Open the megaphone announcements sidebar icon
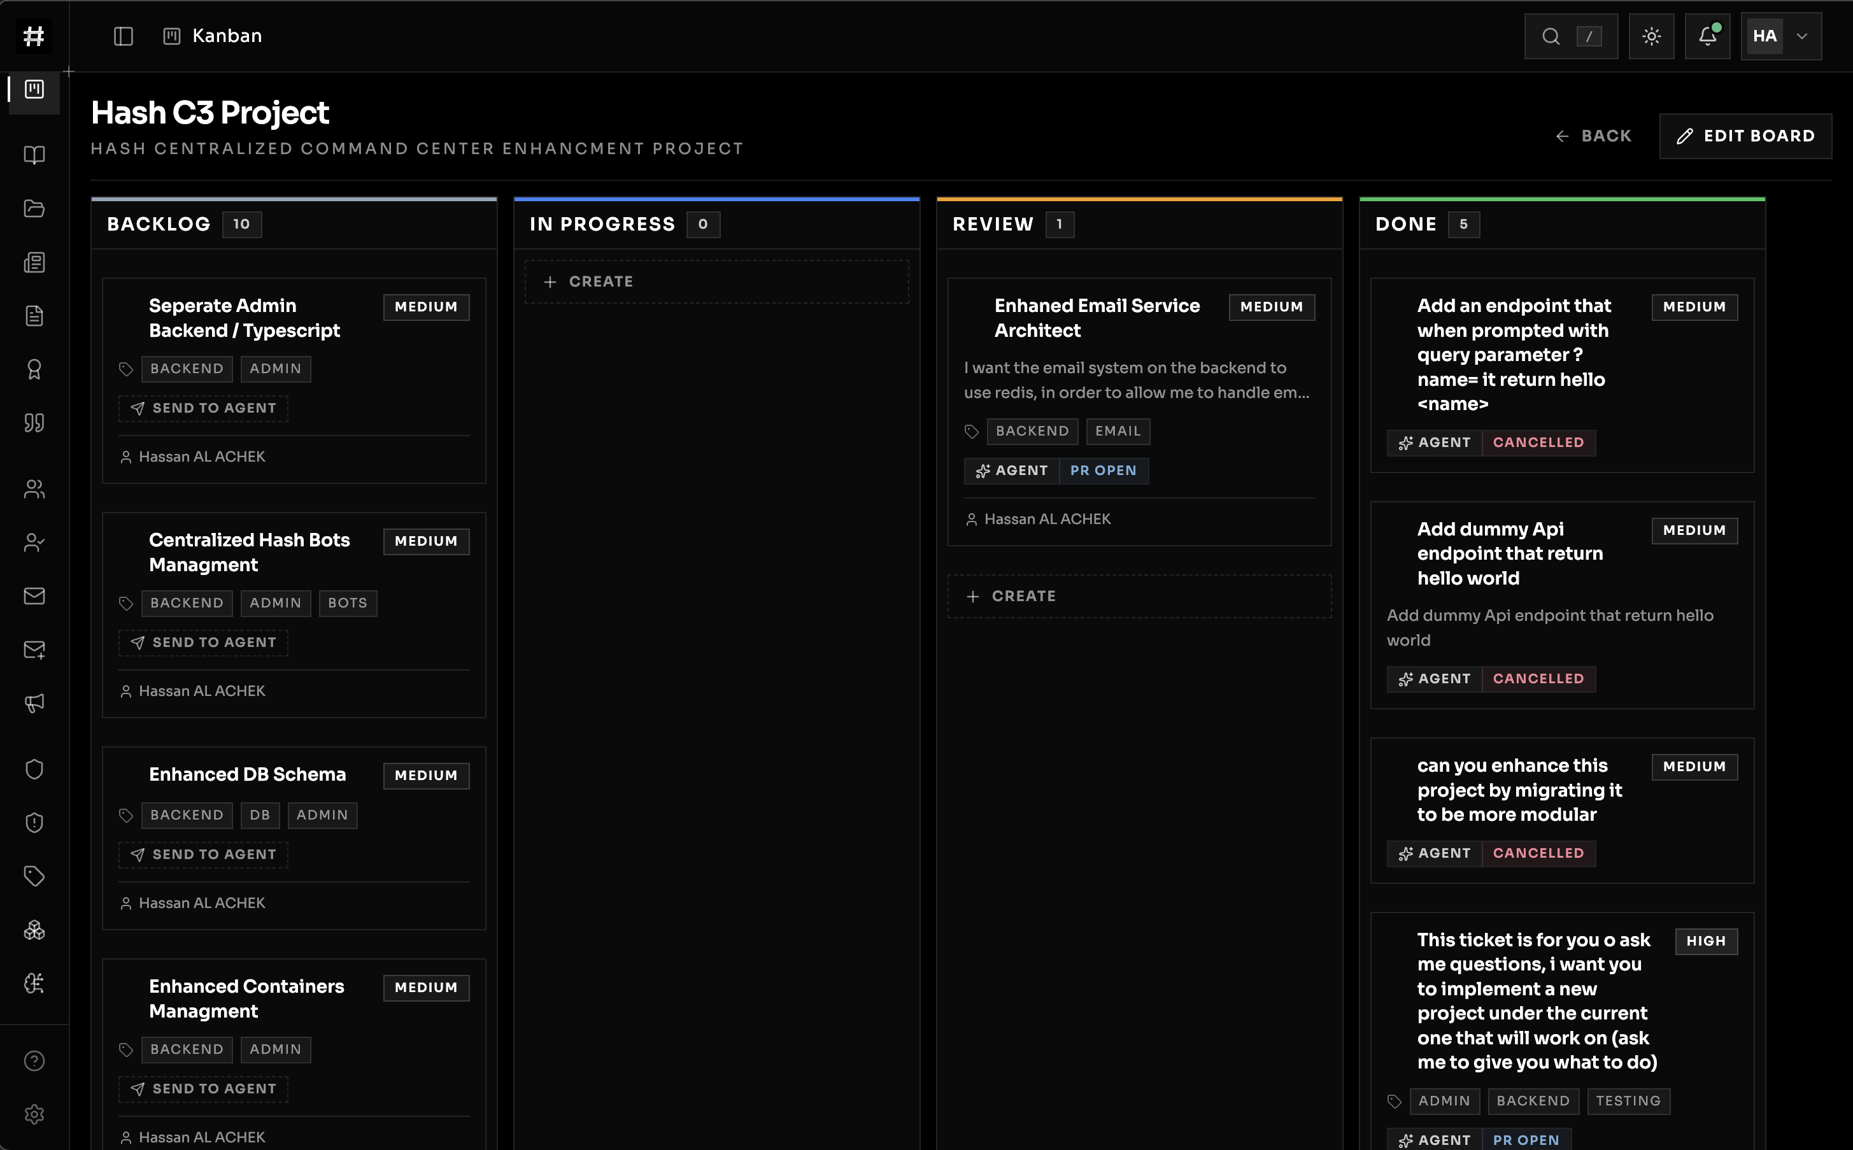This screenshot has height=1150, width=1853. [34, 703]
